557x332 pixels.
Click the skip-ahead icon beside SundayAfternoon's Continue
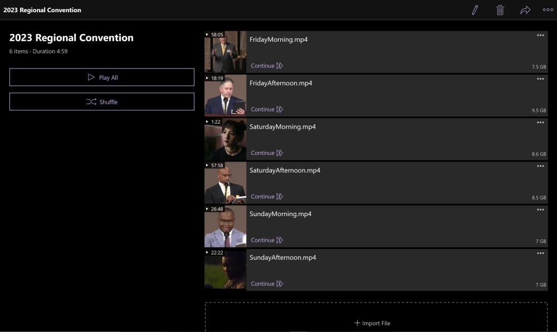point(281,284)
